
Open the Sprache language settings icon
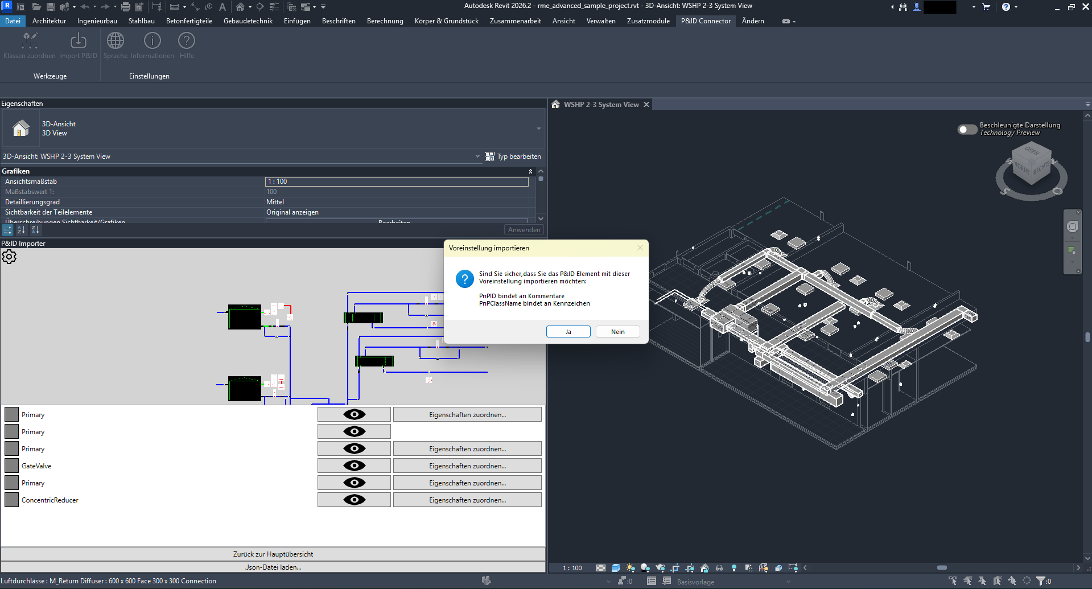coord(116,41)
